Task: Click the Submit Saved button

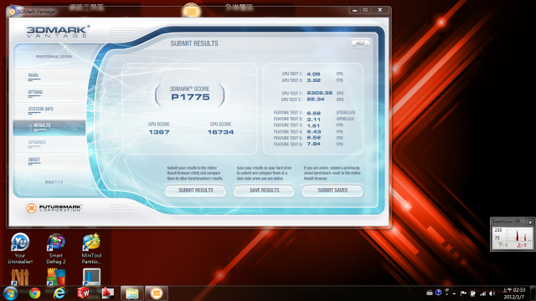Action: [332, 191]
